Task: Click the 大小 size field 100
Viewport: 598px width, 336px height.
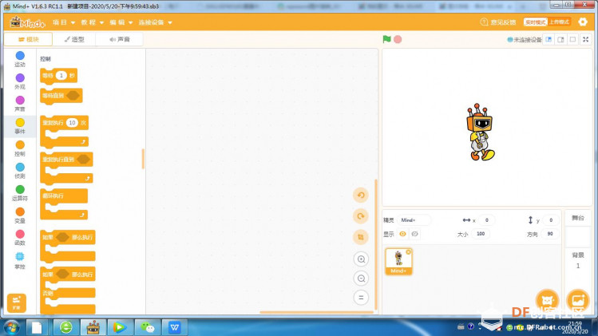Action: [x=481, y=234]
